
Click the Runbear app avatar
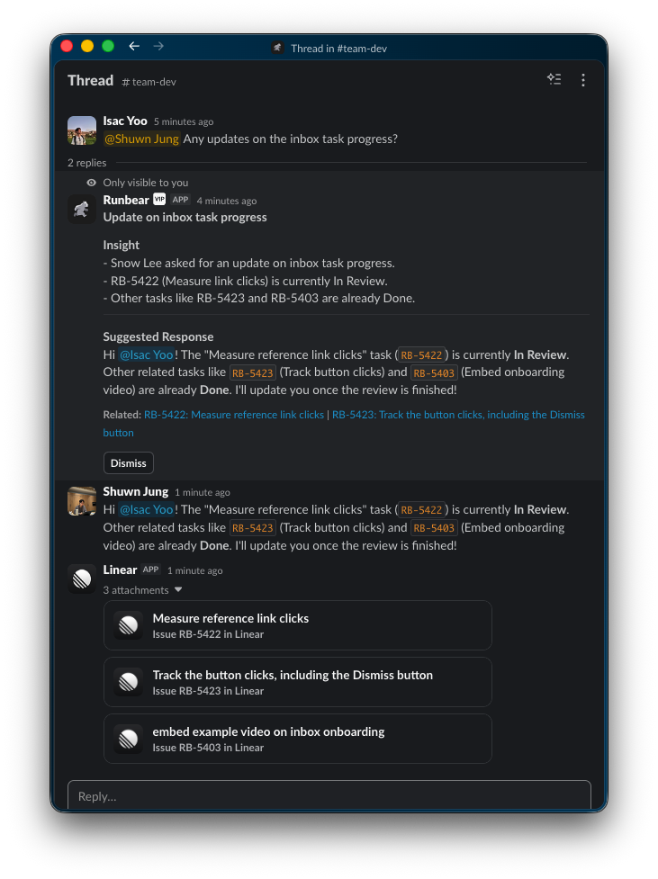(82, 210)
